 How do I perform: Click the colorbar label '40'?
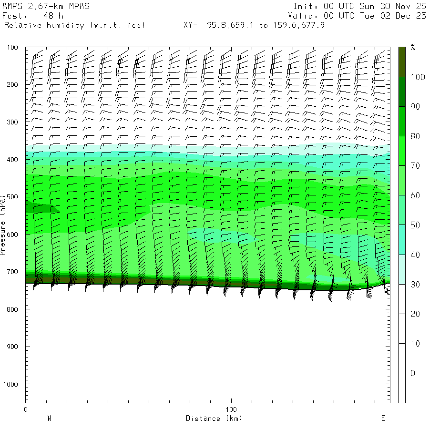point(415,255)
